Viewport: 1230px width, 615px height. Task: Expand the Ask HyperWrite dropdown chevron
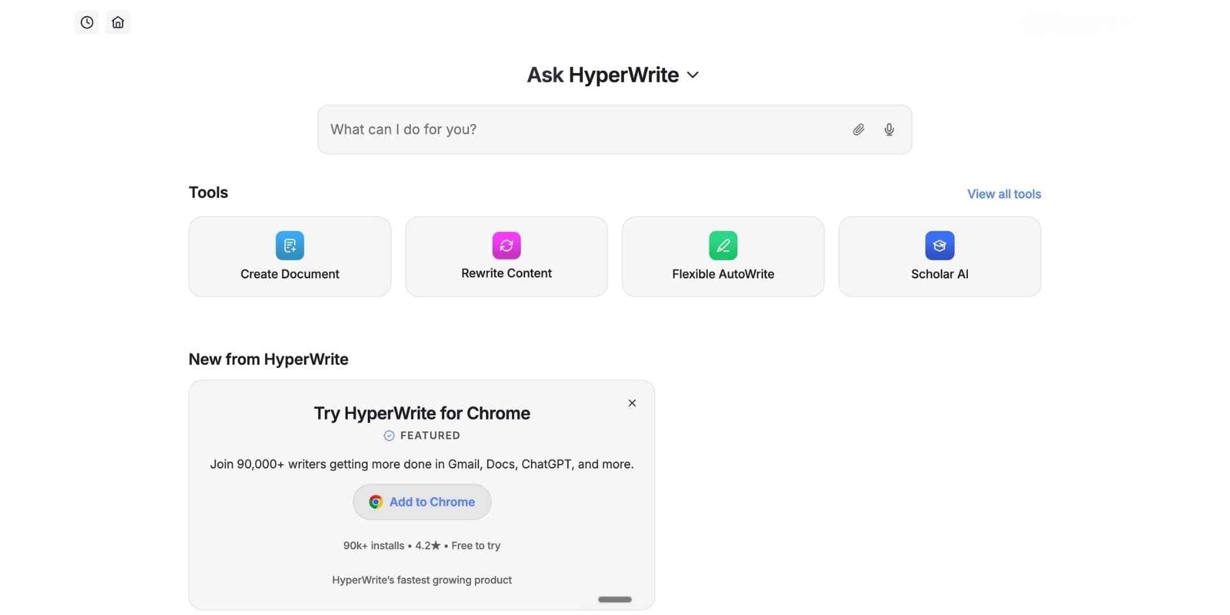[x=693, y=75]
